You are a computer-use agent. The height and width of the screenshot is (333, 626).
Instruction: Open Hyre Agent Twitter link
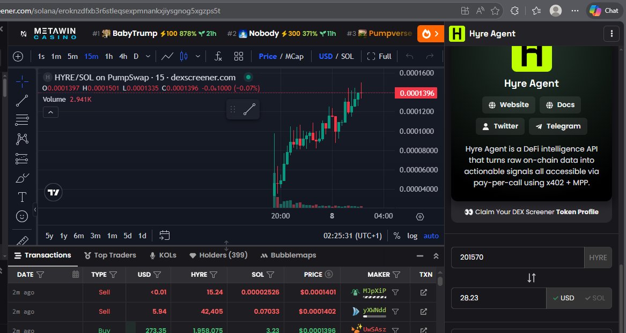click(x=500, y=126)
